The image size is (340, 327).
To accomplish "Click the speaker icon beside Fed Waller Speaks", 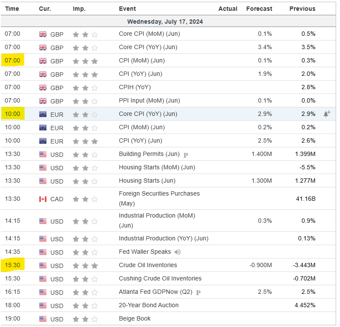I will (178, 252).
